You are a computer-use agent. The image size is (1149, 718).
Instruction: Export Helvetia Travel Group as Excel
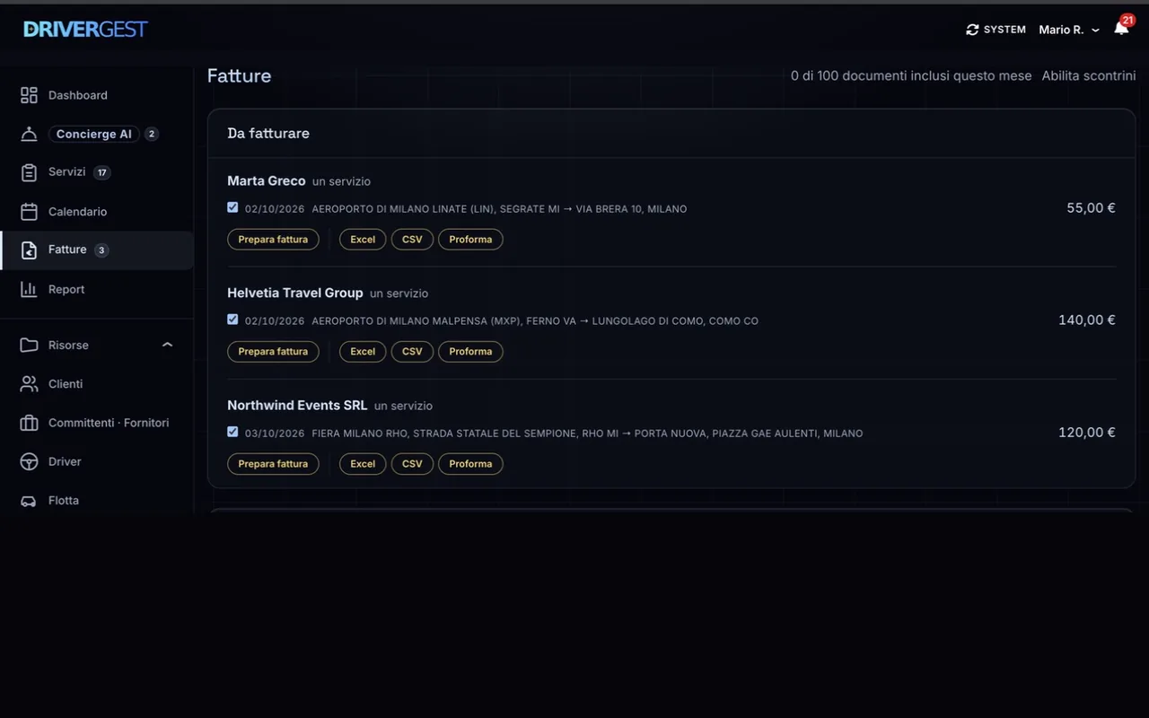[x=363, y=352]
